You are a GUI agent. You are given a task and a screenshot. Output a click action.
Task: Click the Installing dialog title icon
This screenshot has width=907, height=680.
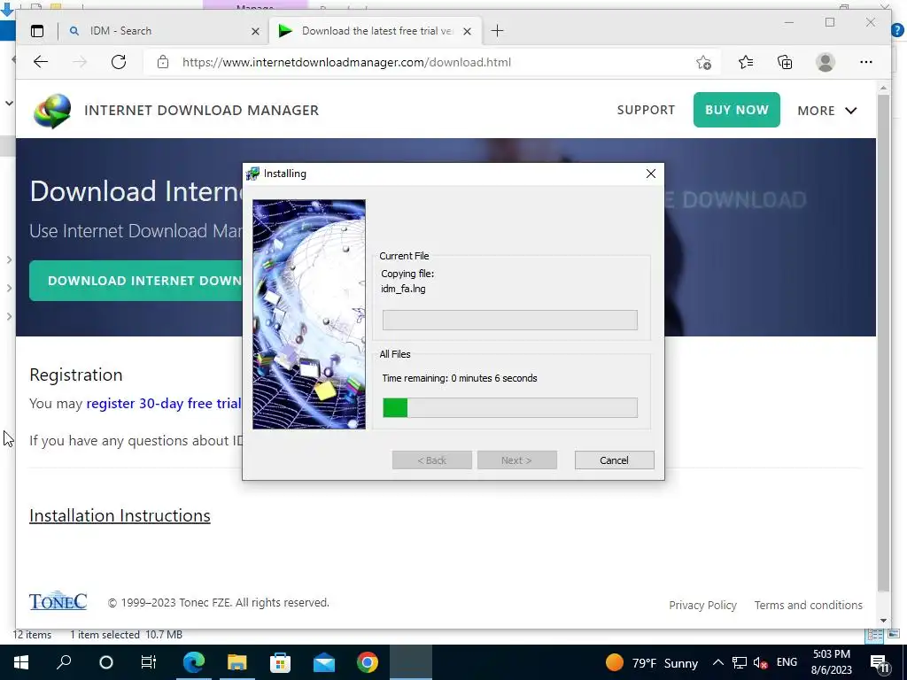pos(252,174)
